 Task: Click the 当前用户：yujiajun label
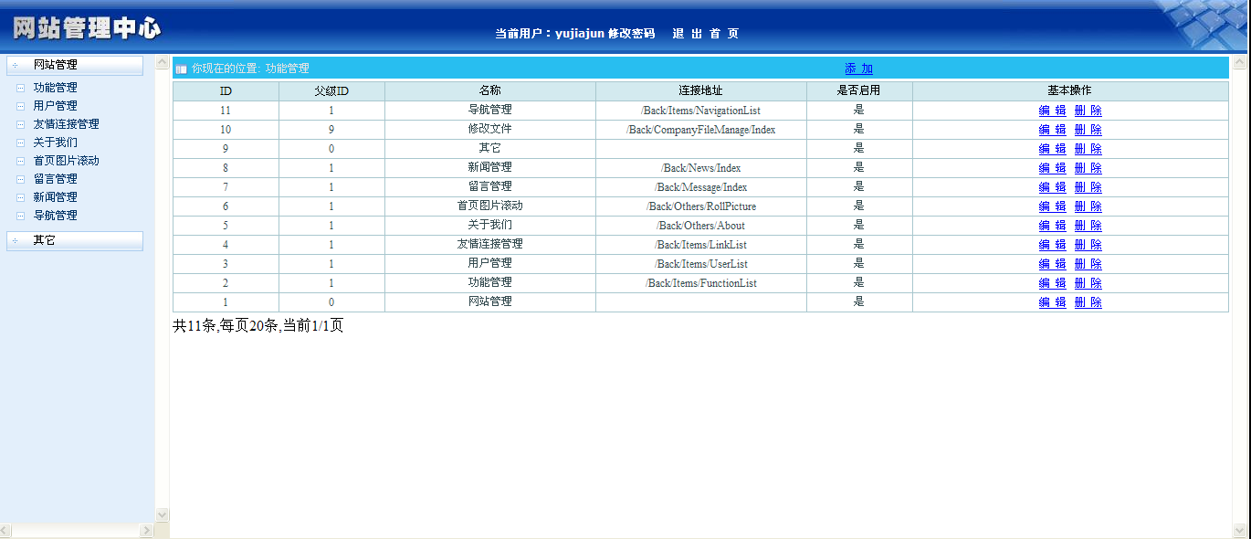click(550, 34)
